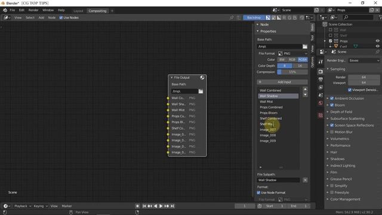Toggle Screen Space Reflections checkbox
Viewport: 382px width, 215px height.
(332, 125)
